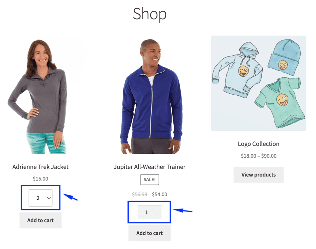Add Jupiter All-Weather Trainer to cart

tap(150, 233)
